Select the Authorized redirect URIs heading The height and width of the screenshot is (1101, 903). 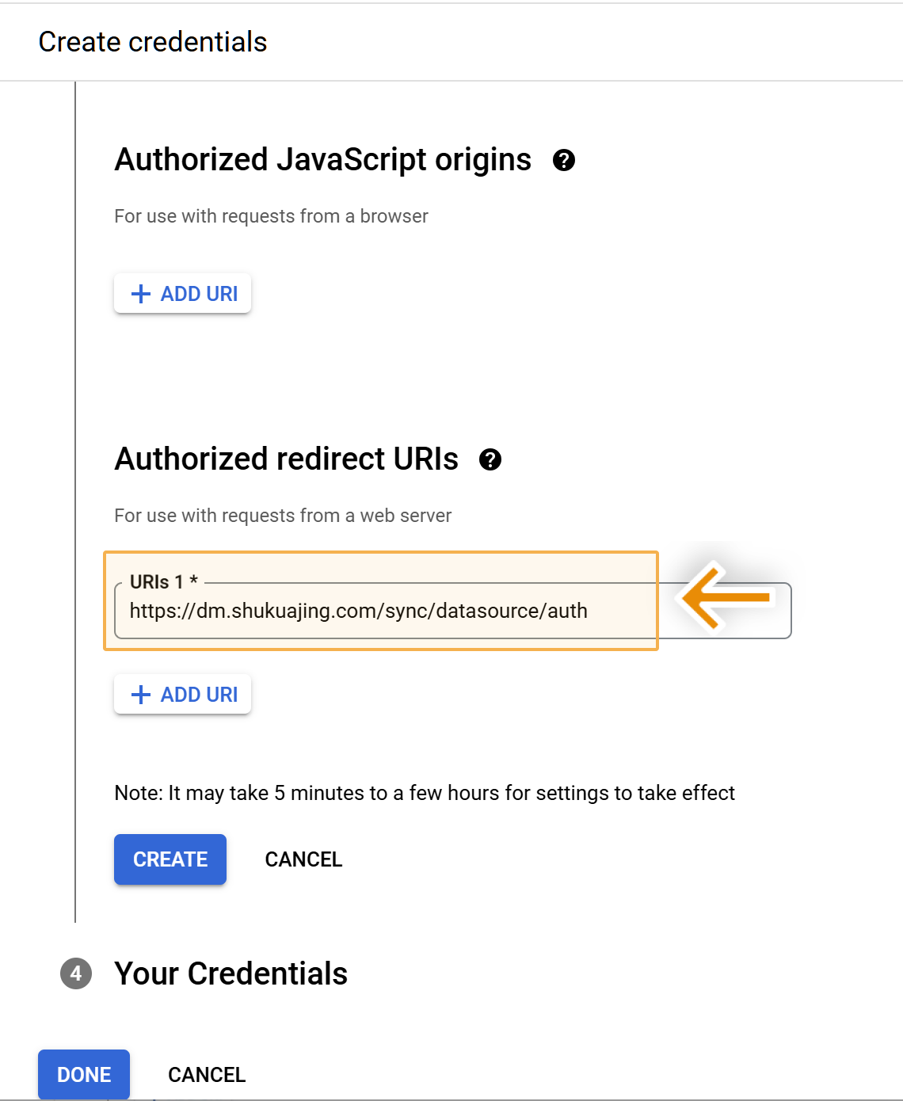coord(286,459)
